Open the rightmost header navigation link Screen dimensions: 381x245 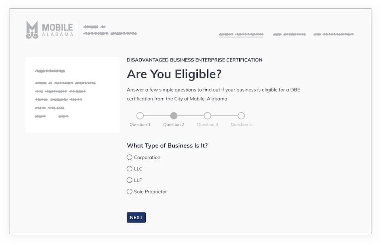click(333, 34)
